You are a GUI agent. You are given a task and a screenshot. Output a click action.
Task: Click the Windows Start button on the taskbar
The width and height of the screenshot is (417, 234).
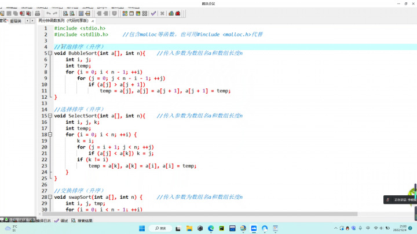(142, 228)
